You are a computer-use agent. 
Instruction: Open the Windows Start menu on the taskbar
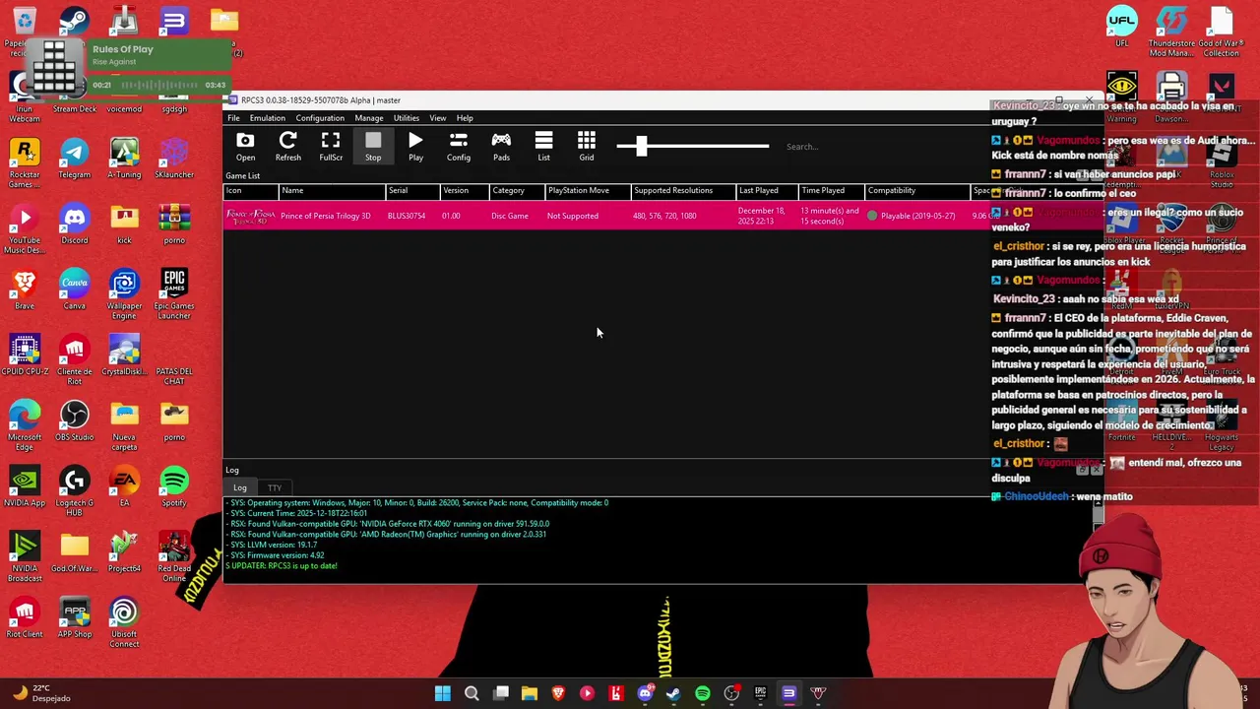tap(443, 693)
